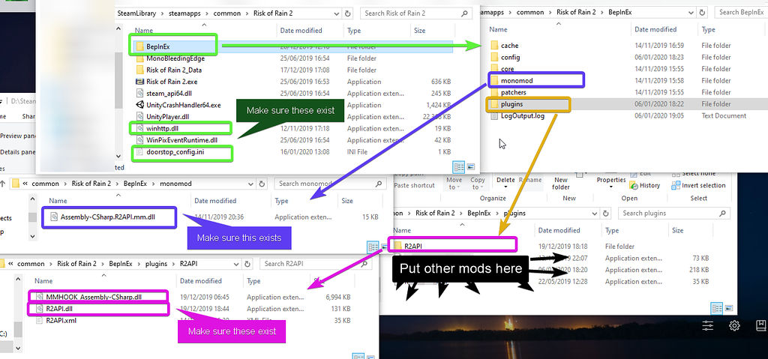Open address history dropdown in plugins window

click(x=595, y=214)
